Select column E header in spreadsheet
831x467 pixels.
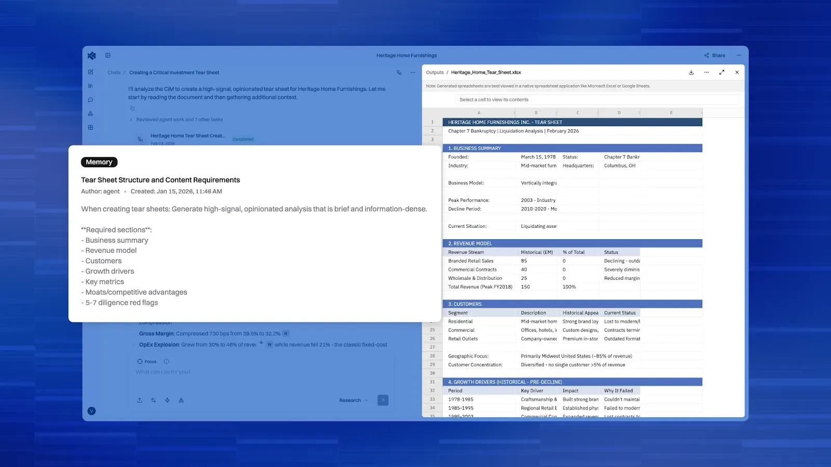click(x=671, y=113)
